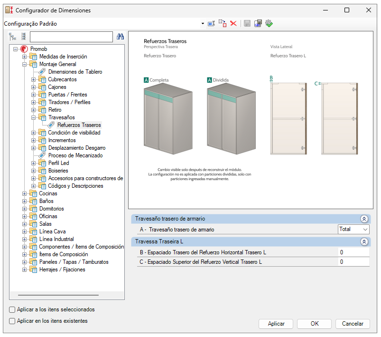Viewport: 381px width, 337px height.
Task: Collapse the Travesaños tree node
Action: (x=33, y=117)
